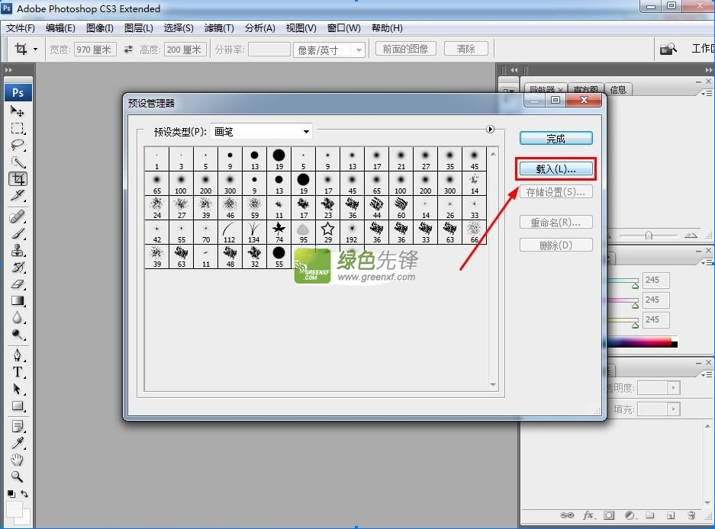
Task: Select the Zoom tool
Action: 18,476
